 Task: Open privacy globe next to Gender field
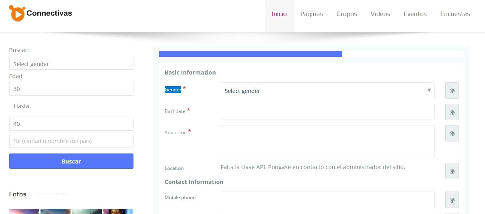pyautogui.click(x=452, y=91)
